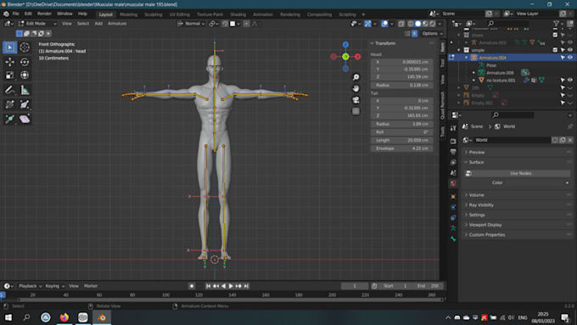The width and height of the screenshot is (577, 325).
Task: Select the Scale tool
Action: pyautogui.click(x=10, y=75)
